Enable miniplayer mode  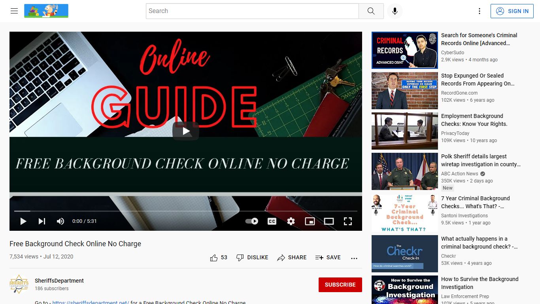[310, 221]
